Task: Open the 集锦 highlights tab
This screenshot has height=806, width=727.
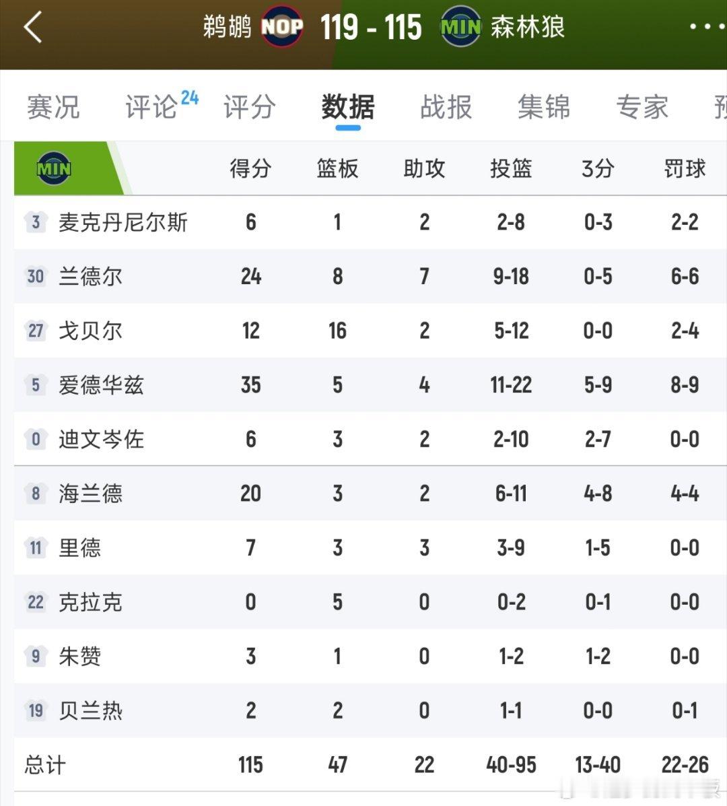Action: point(544,107)
